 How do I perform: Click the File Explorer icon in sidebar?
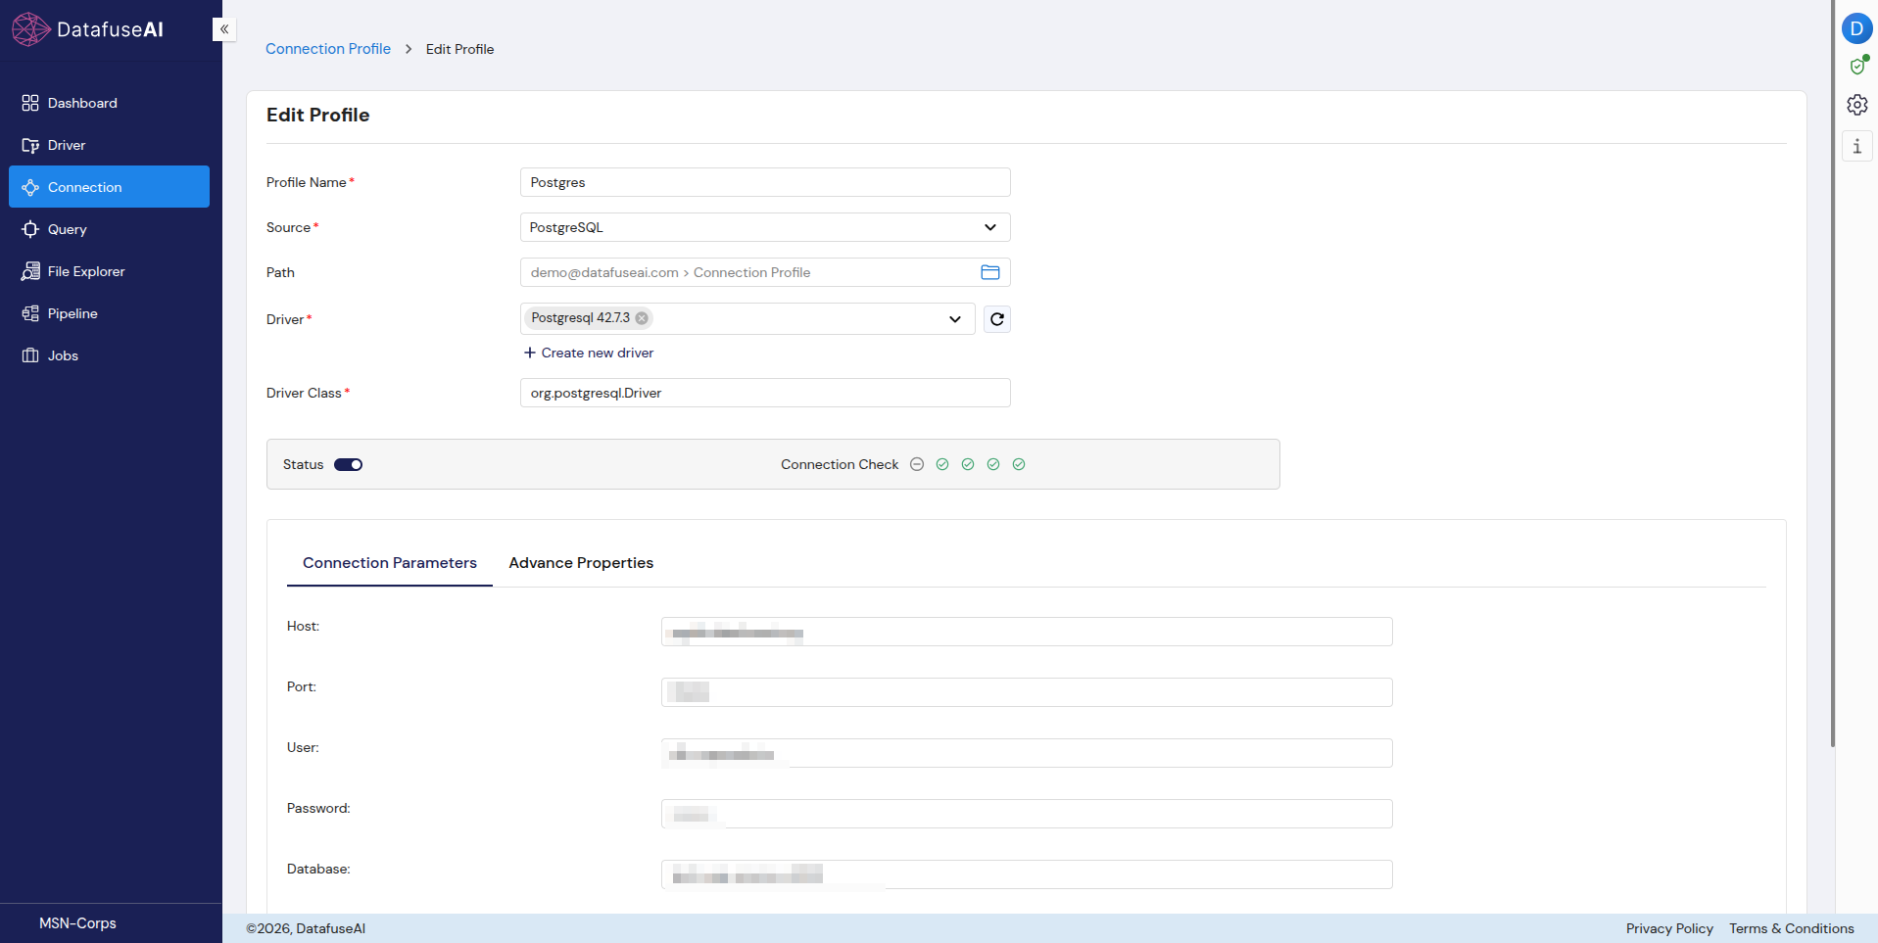(30, 271)
